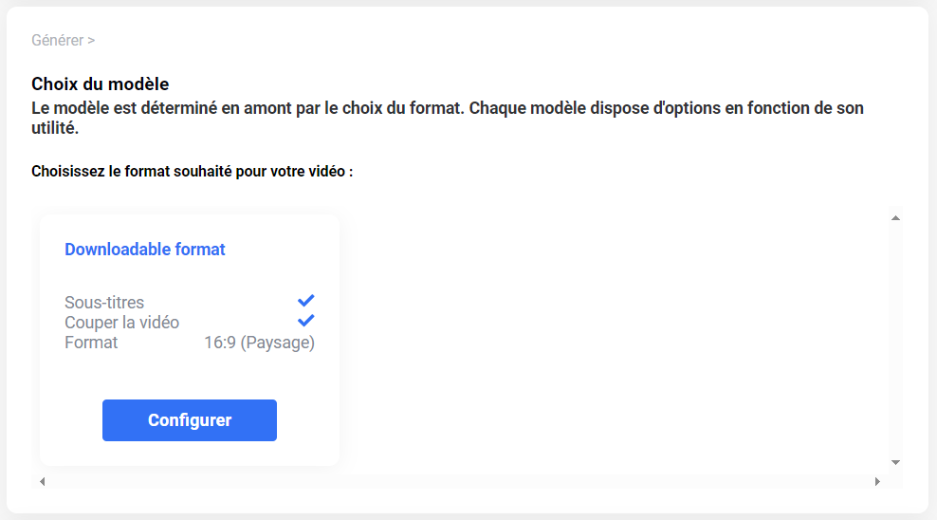The width and height of the screenshot is (937, 520).
Task: Click the Configurer button
Action: click(x=190, y=420)
